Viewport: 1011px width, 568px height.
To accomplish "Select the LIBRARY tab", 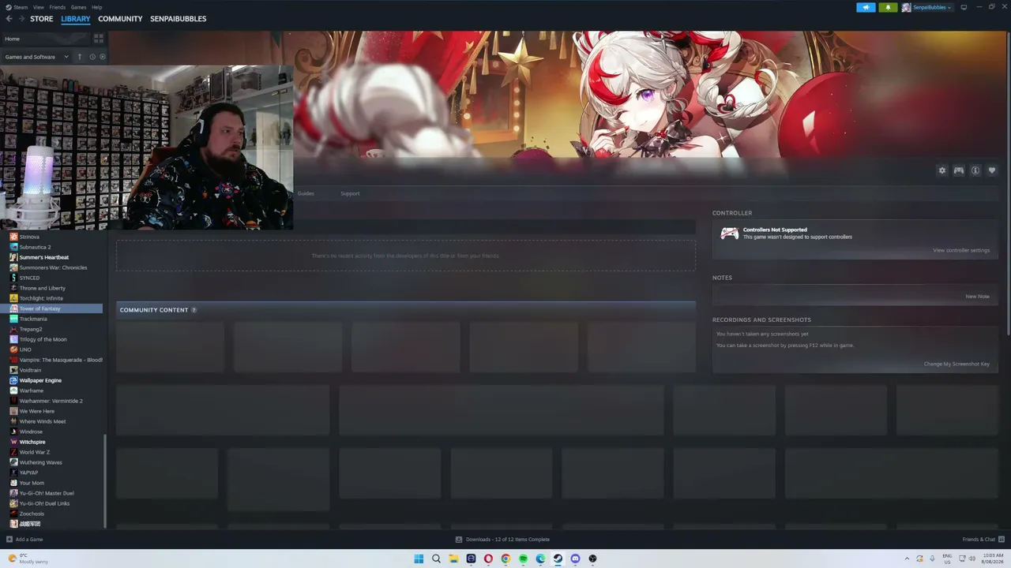I will pyautogui.click(x=76, y=19).
